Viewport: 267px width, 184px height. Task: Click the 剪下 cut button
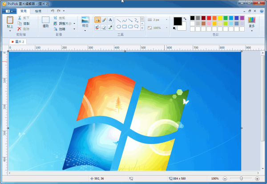(24, 18)
